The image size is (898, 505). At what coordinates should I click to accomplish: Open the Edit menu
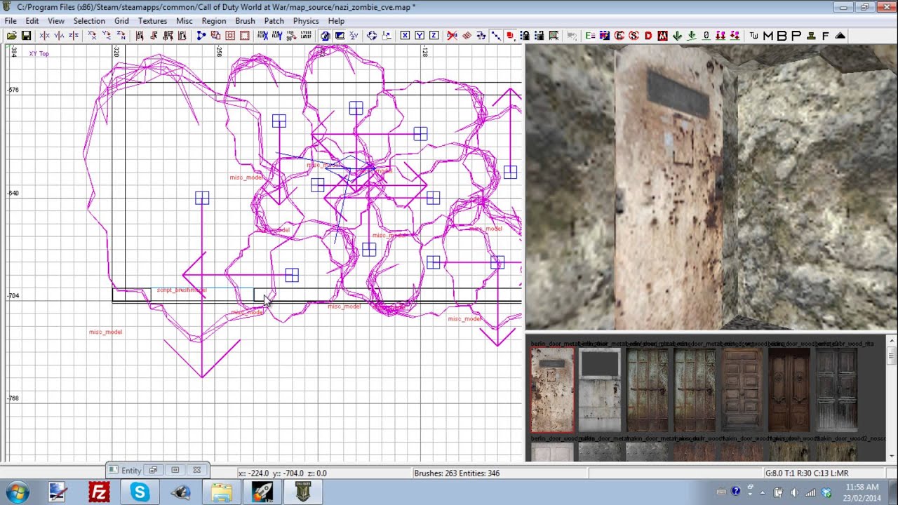(32, 21)
